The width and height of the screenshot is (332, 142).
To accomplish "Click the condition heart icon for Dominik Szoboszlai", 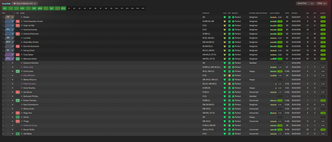I will click(x=225, y=46).
